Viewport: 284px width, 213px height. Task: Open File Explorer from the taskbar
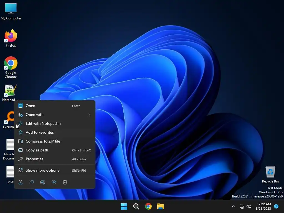[161, 206]
